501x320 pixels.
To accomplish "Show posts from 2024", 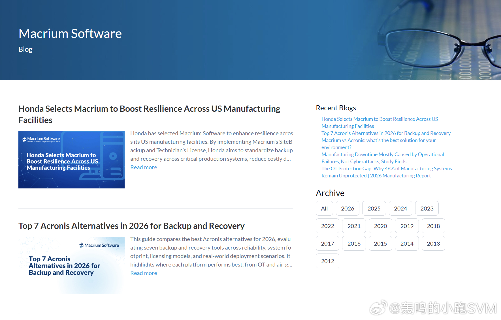I will click(x=400, y=208).
